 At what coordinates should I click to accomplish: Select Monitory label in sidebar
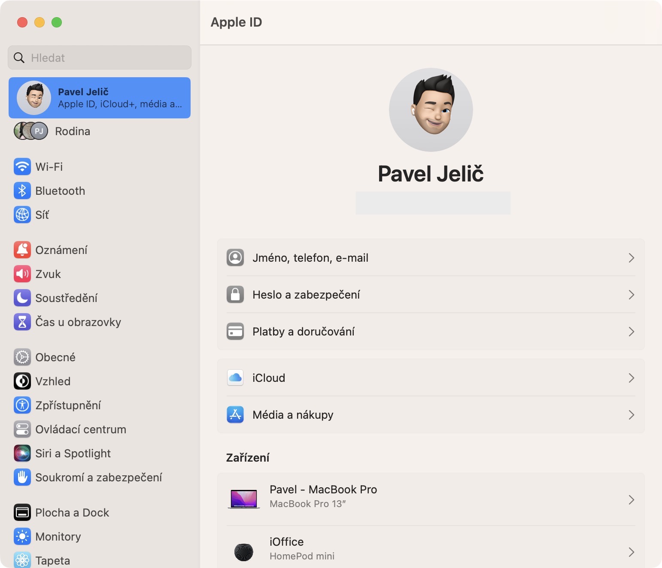coord(58,537)
